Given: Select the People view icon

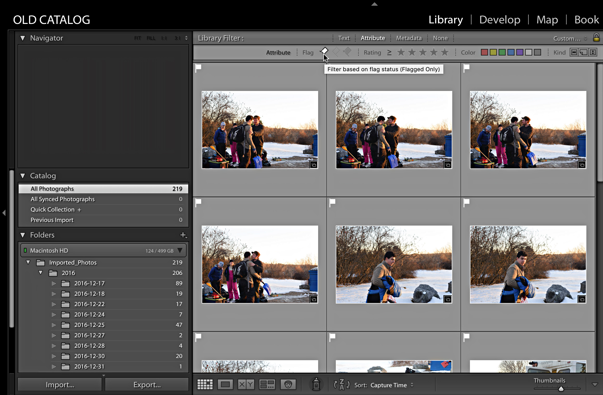Looking at the screenshot, I should point(288,384).
